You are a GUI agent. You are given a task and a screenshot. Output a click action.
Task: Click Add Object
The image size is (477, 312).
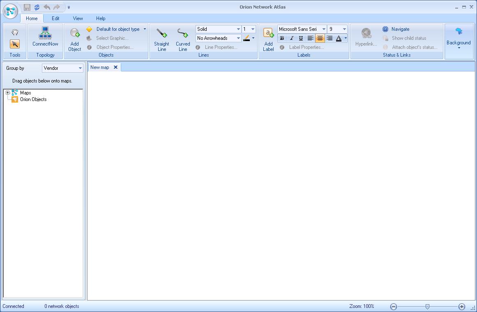(x=74, y=39)
